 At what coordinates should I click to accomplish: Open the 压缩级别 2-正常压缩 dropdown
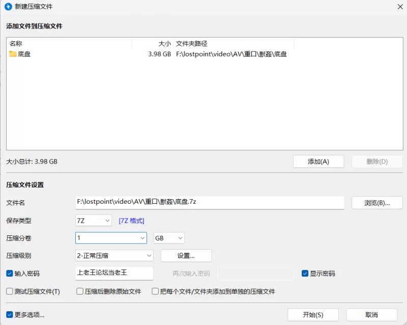(x=114, y=256)
